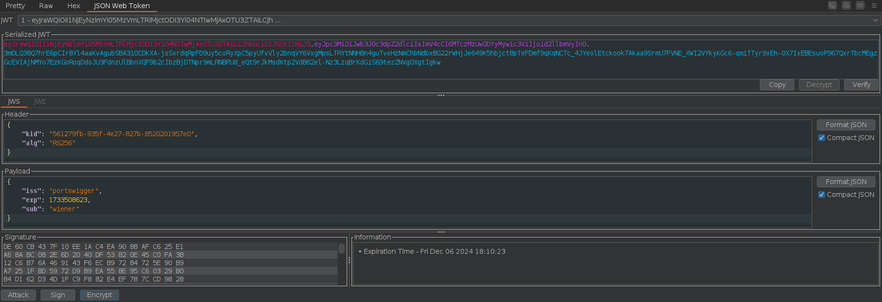Toggle Compact JSON checkbox for Payload
The width and height of the screenshot is (882, 302).
pos(822,194)
